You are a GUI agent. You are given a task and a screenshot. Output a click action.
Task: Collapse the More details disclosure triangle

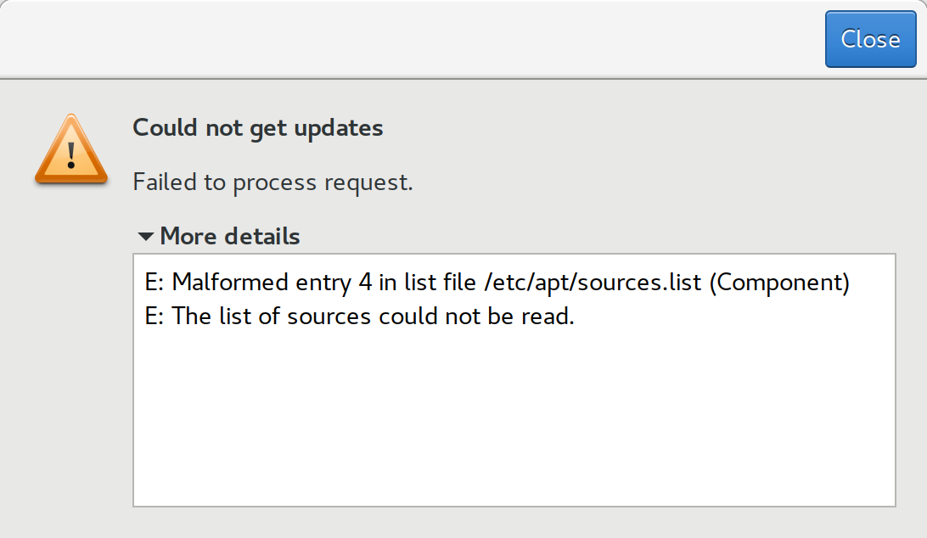[x=145, y=237]
